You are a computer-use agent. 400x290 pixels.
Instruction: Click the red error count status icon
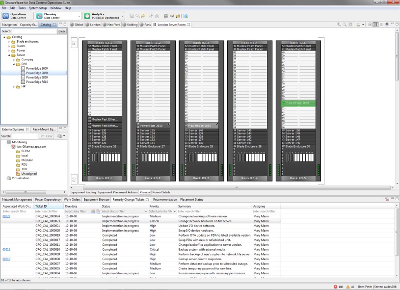pos(335,286)
